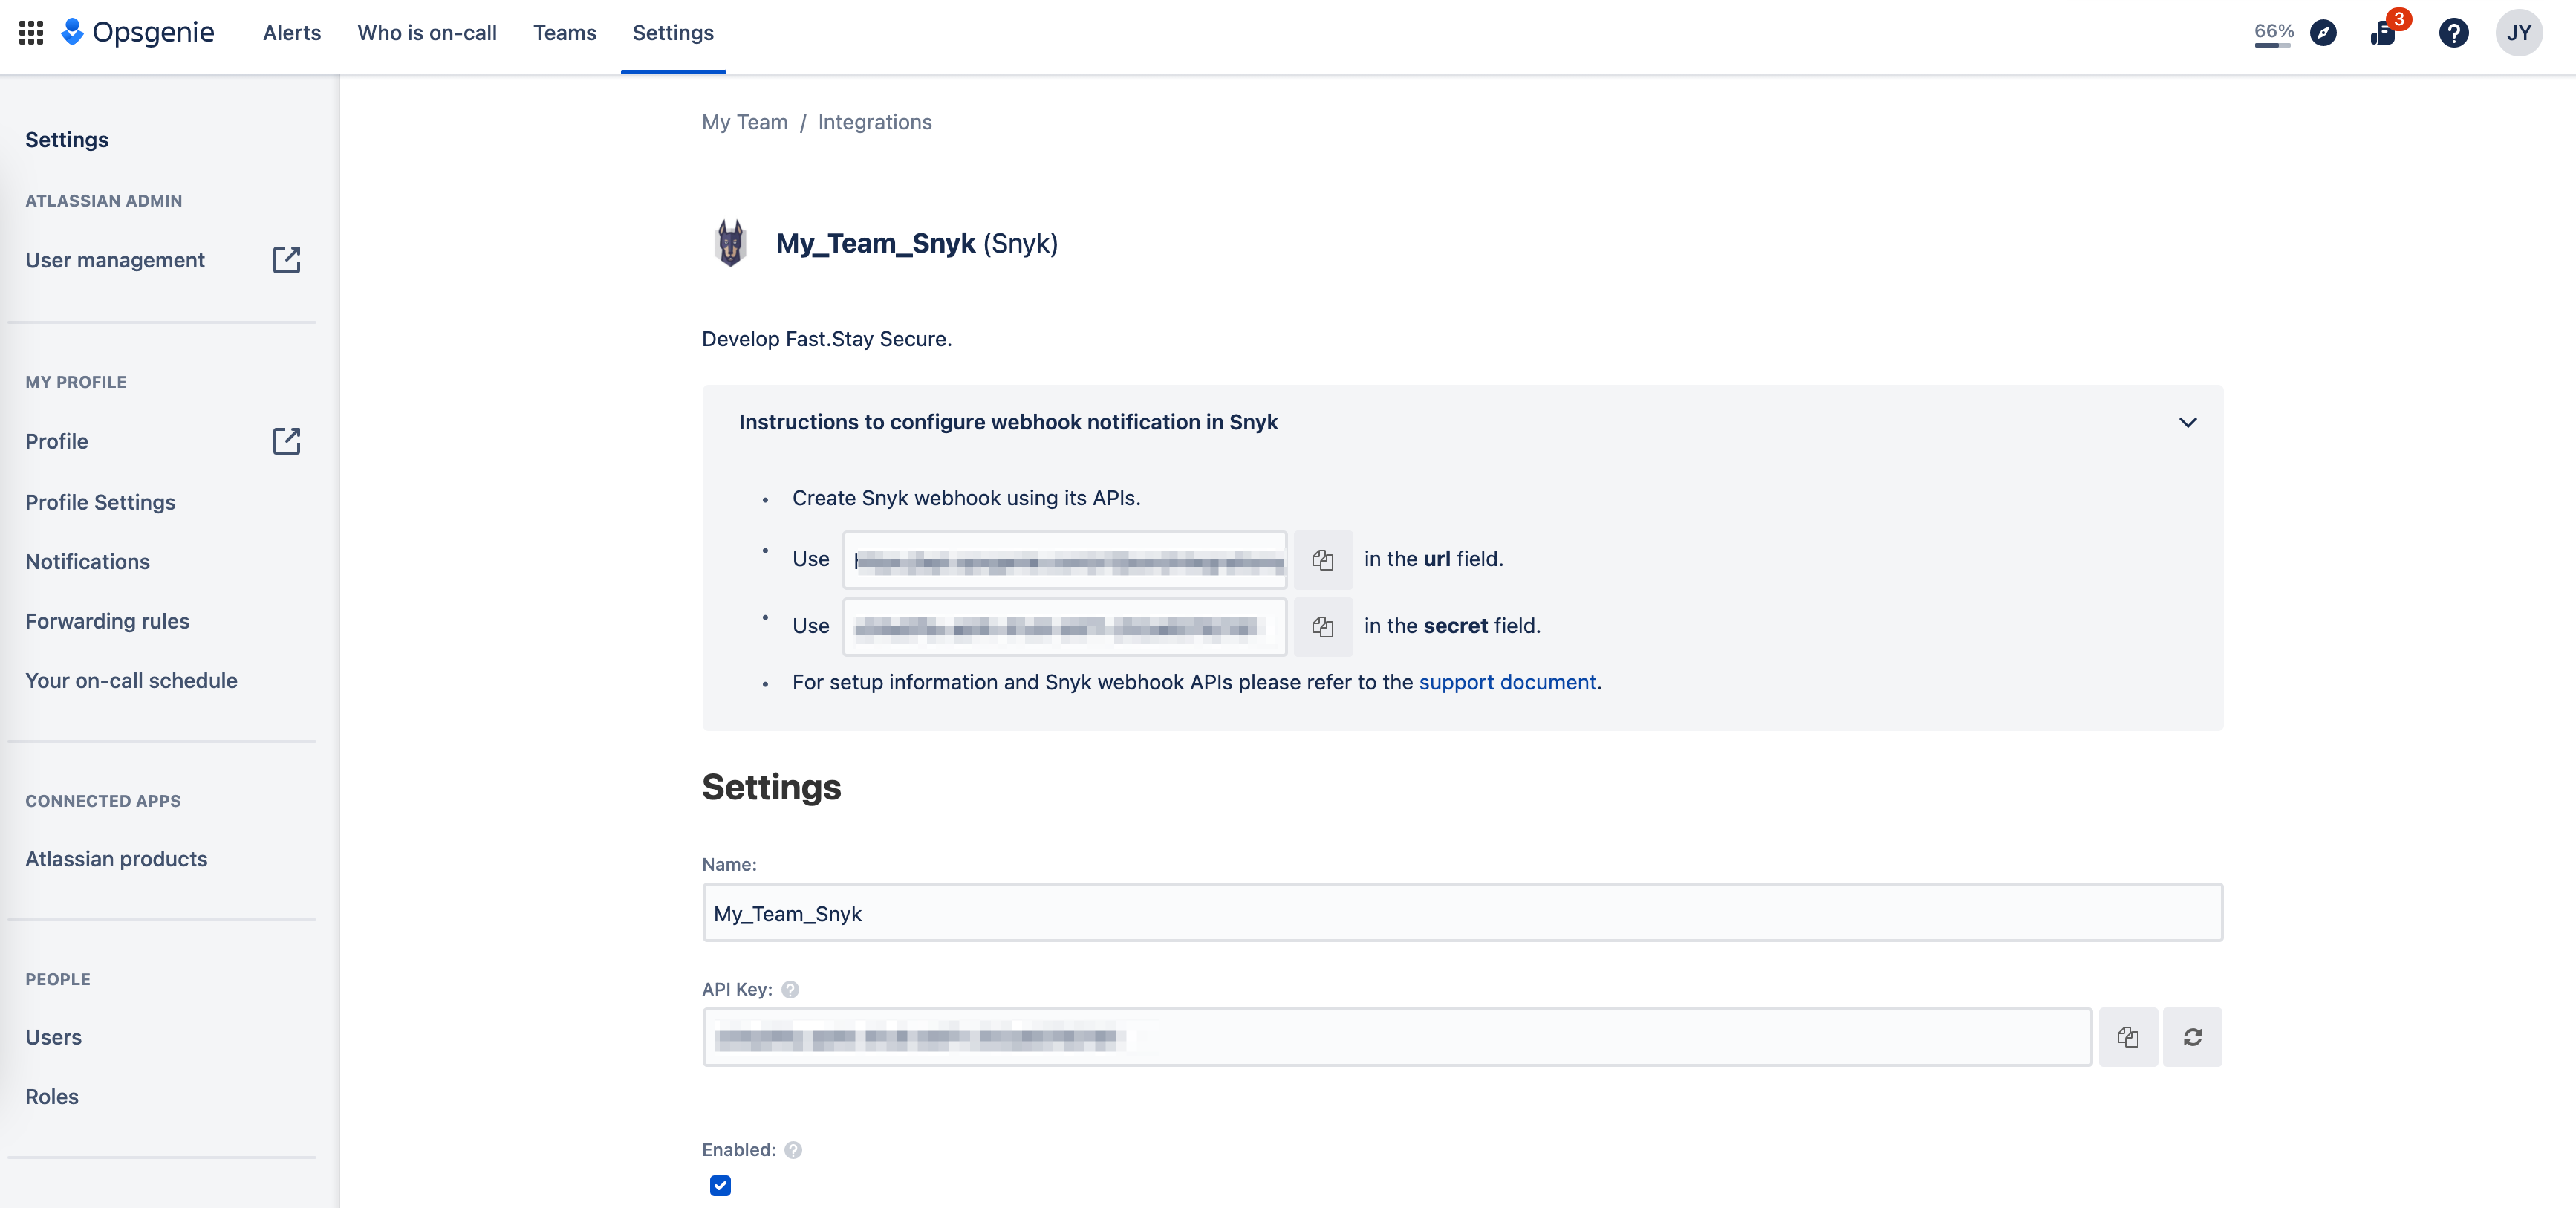Click the webhook url text field
Viewport: 2576px width, 1208px height.
coord(1065,560)
